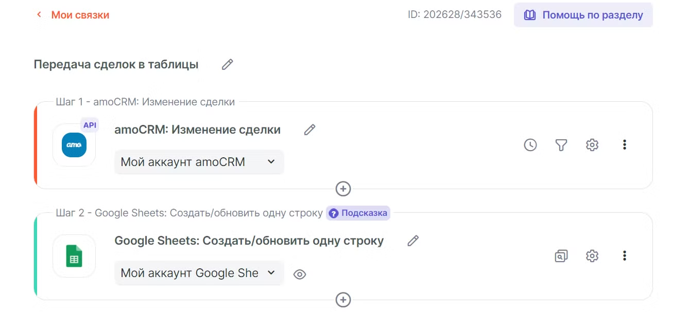Open three-dot menu of Google Sheets step

624,256
